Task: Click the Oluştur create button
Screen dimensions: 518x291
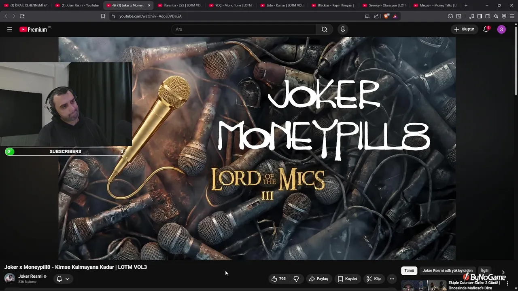Action: pyautogui.click(x=464, y=29)
